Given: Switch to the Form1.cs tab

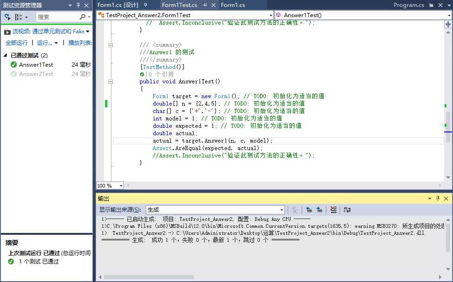Looking at the screenshot, I should (x=233, y=5).
